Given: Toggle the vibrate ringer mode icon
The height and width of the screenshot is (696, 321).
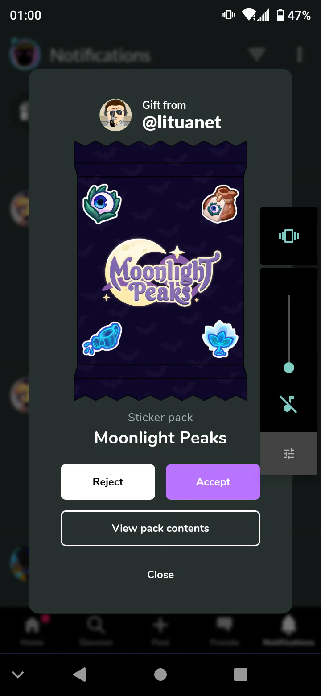Looking at the screenshot, I should tap(289, 236).
